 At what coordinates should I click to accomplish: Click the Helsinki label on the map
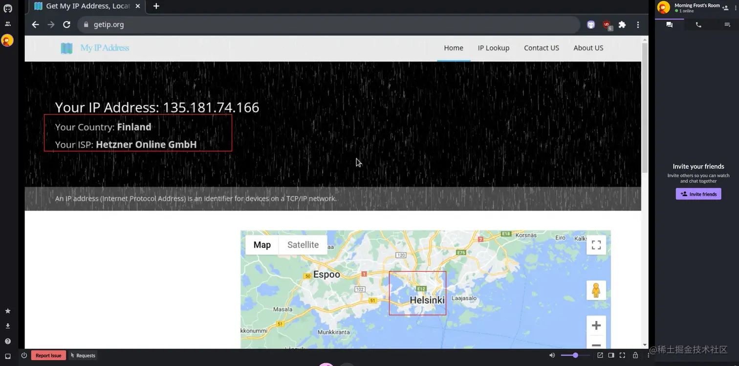[427, 300]
